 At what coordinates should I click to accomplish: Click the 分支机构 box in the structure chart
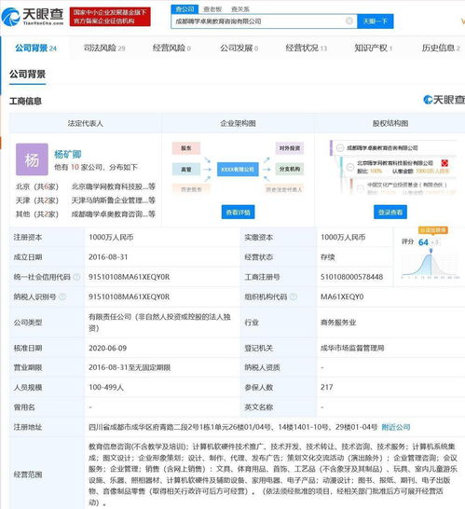pos(290,169)
